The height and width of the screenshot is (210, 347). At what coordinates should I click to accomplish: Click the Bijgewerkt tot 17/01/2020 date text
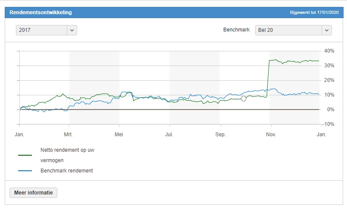[314, 13]
